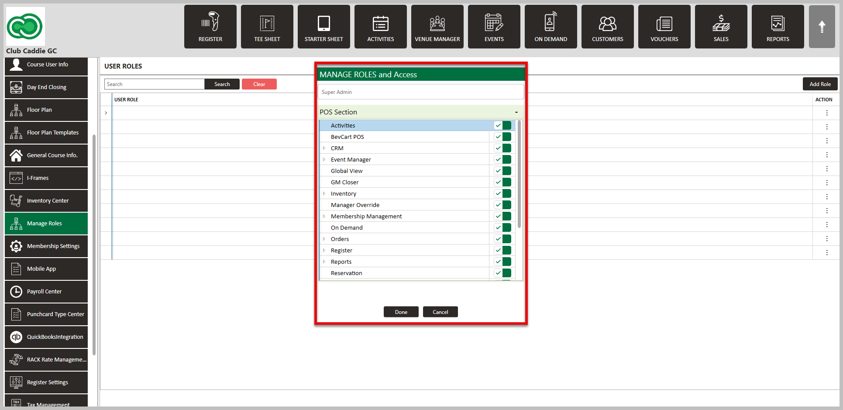Click the Search button
The image size is (843, 410).
(x=222, y=84)
